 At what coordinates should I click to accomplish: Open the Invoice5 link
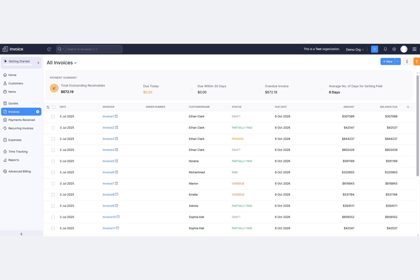pos(108,161)
